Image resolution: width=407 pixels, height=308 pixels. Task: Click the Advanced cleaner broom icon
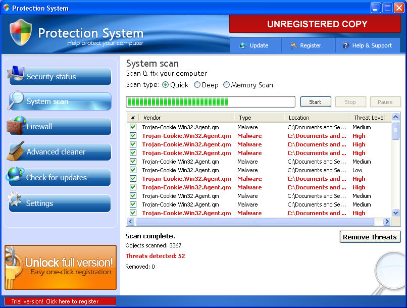(x=16, y=150)
